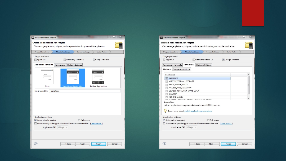Image resolution: width=286 pixels, height=161 pixels.
Task: Click the Flex title bar icon of left dialog
Action: pos(33,38)
